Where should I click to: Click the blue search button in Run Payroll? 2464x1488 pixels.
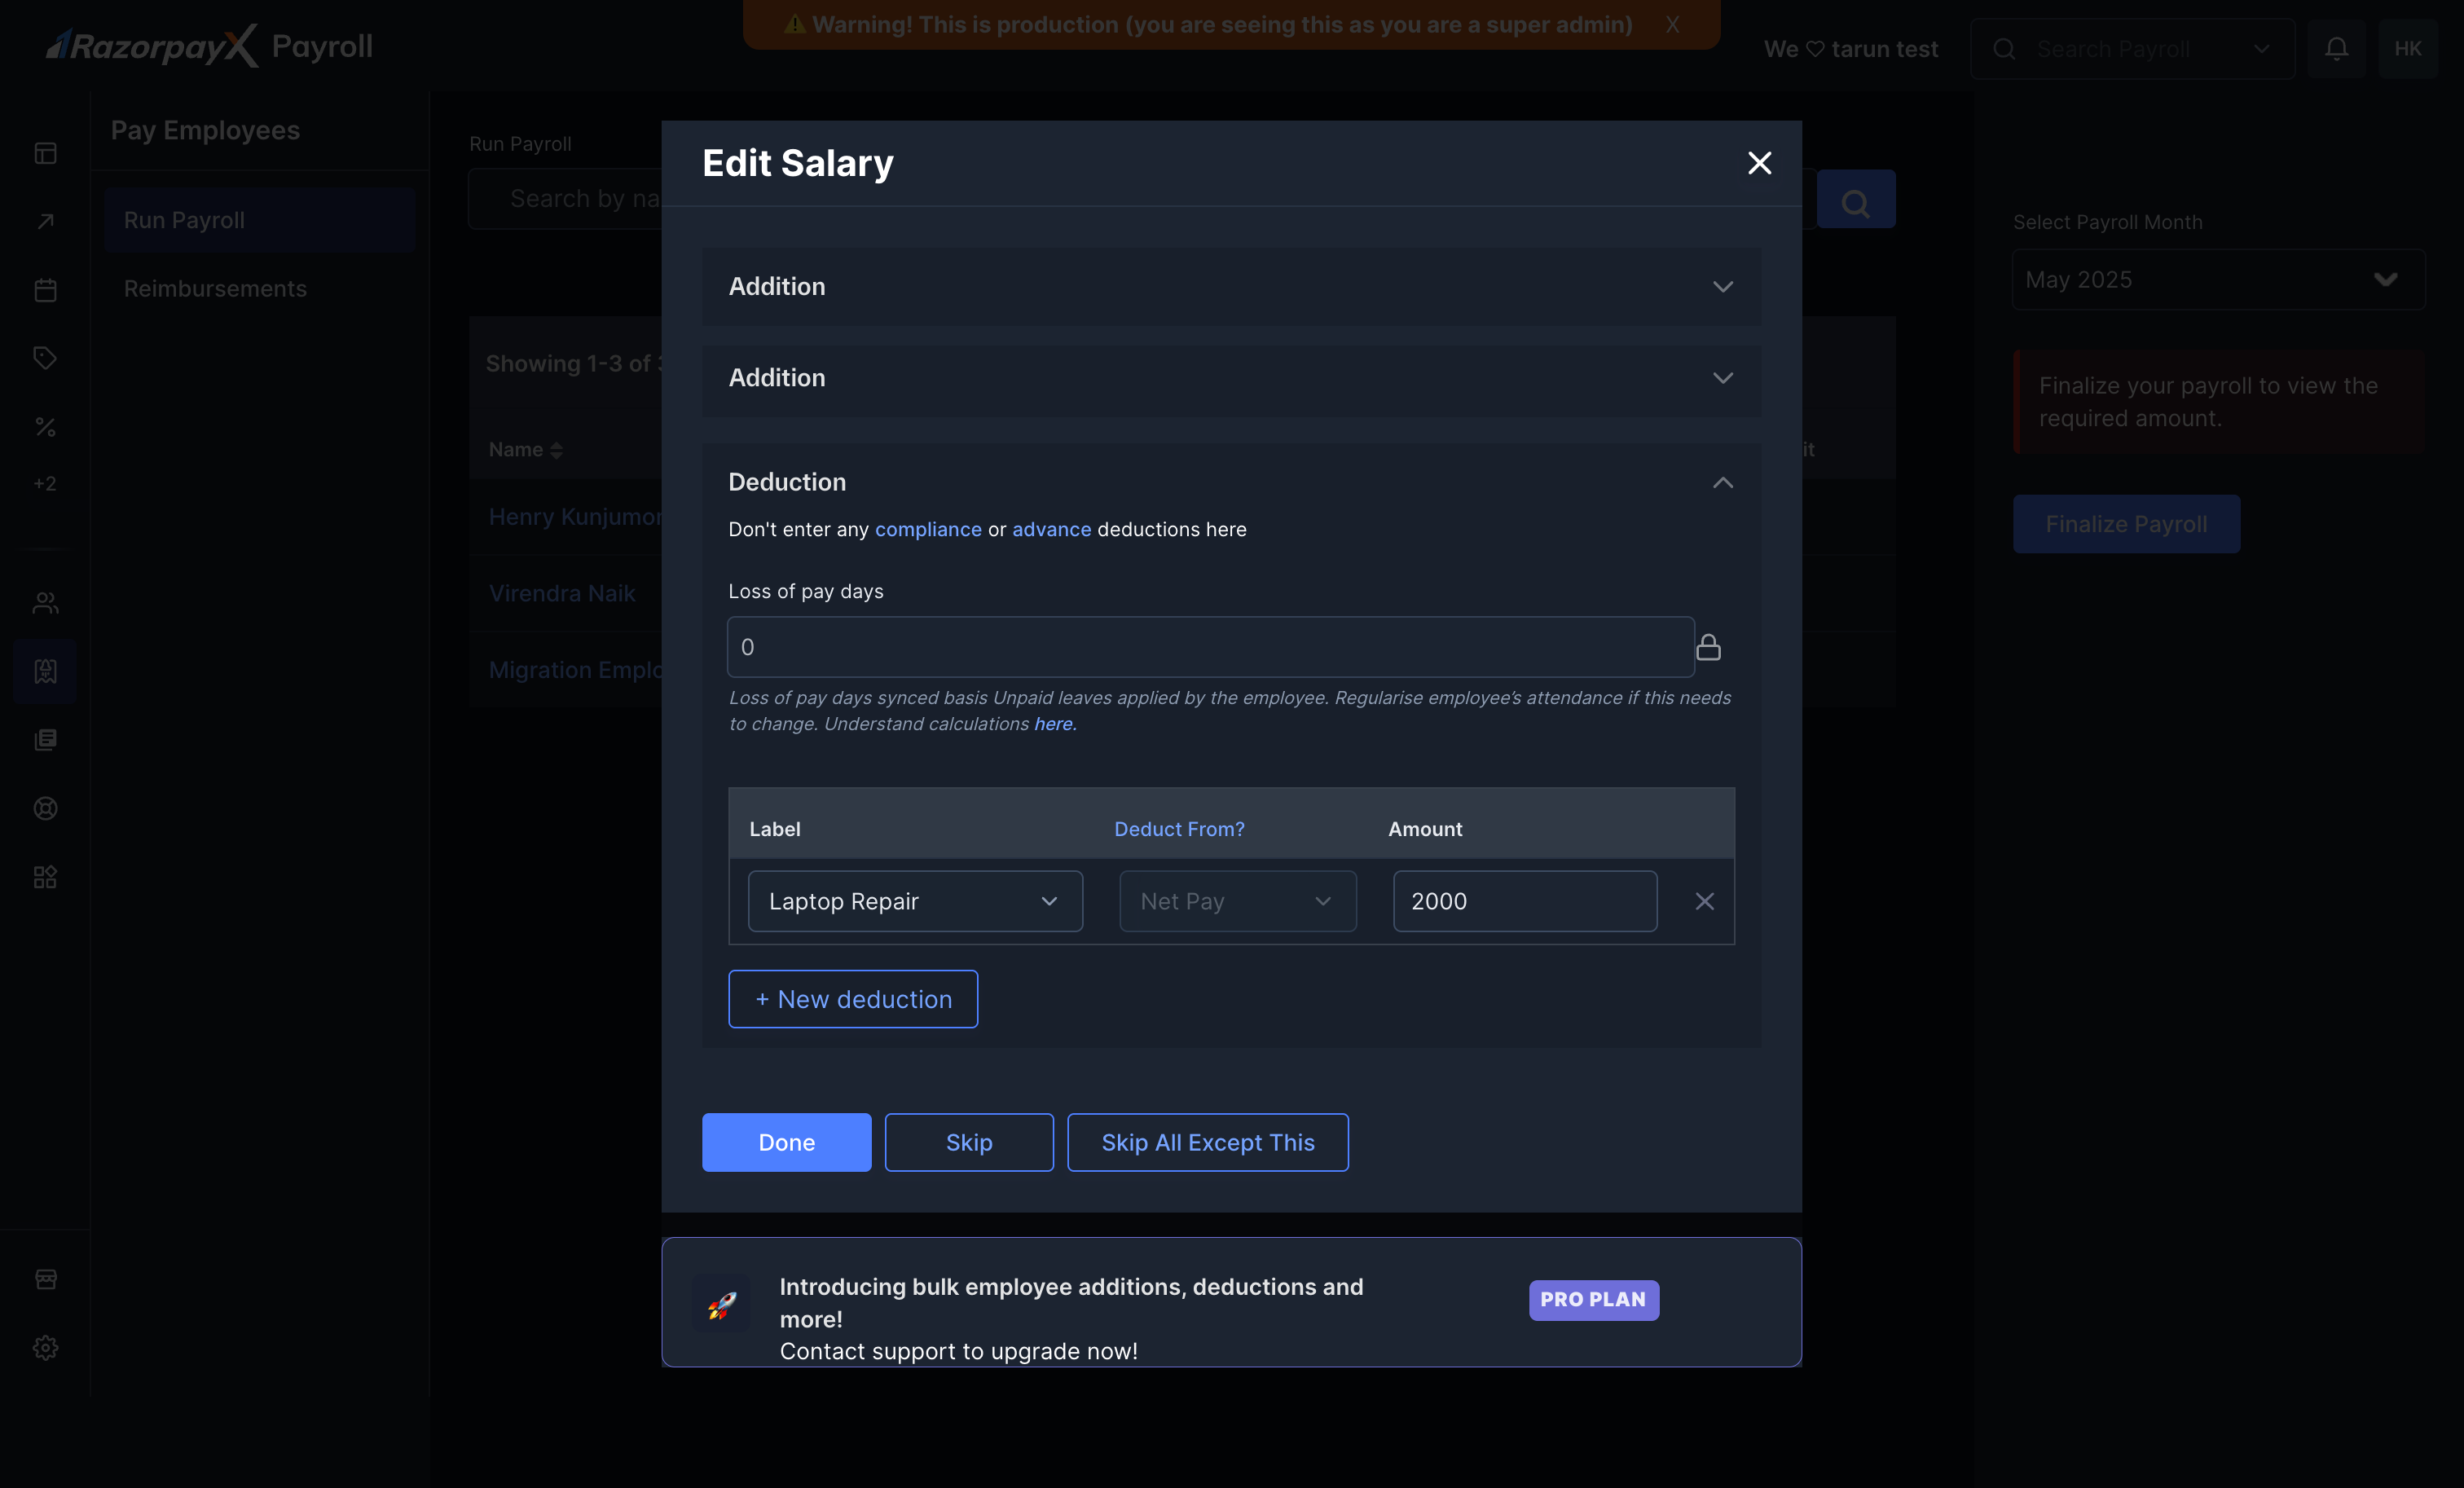tap(1855, 199)
